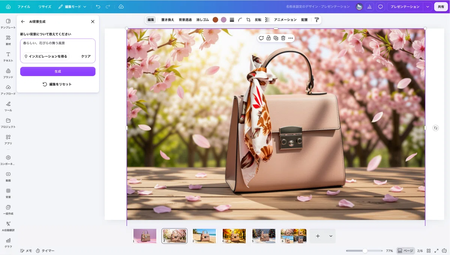Click the redo arrow

point(108,7)
